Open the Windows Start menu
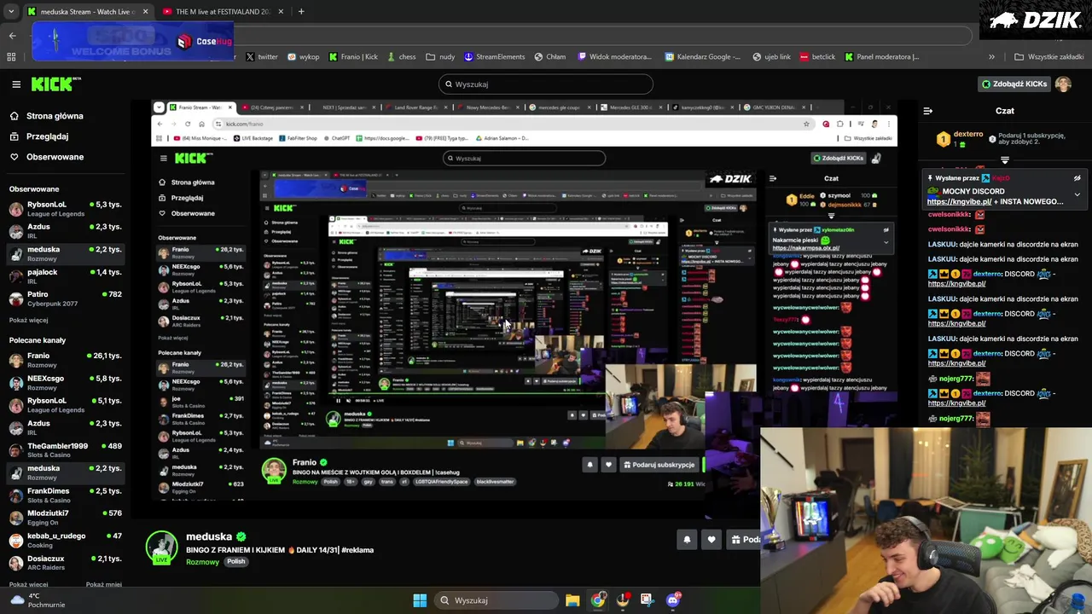1092x614 pixels. 419,600
